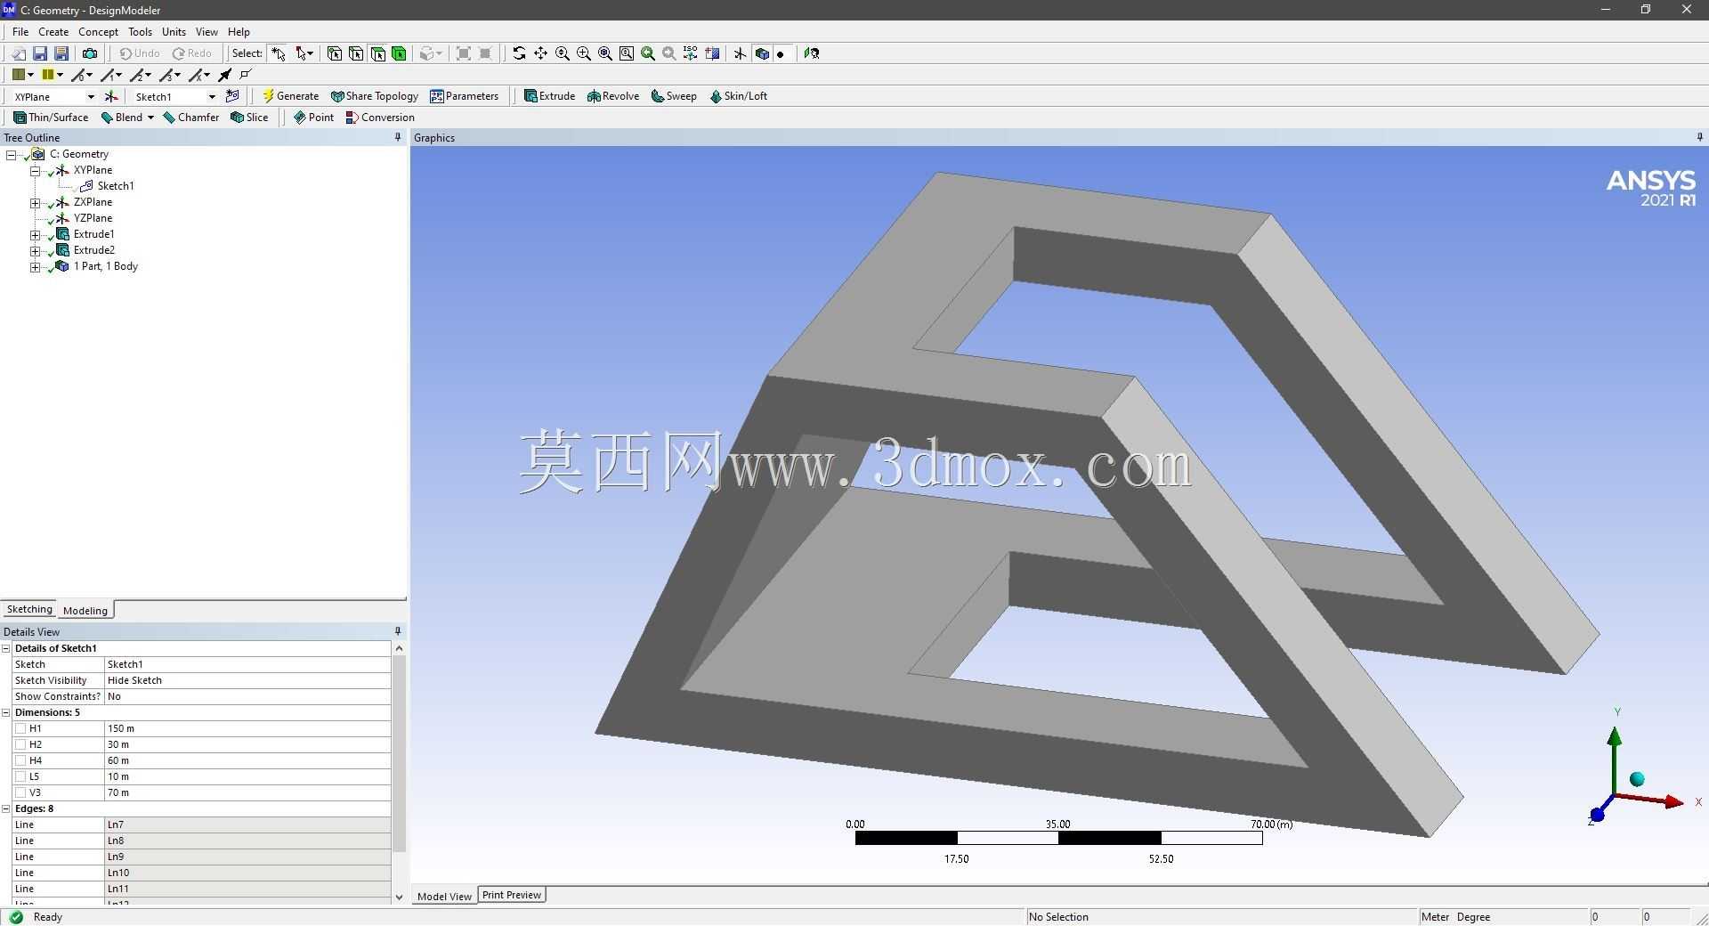Choose the Select Edges filter
This screenshot has width=1709, height=926.
[x=356, y=53]
